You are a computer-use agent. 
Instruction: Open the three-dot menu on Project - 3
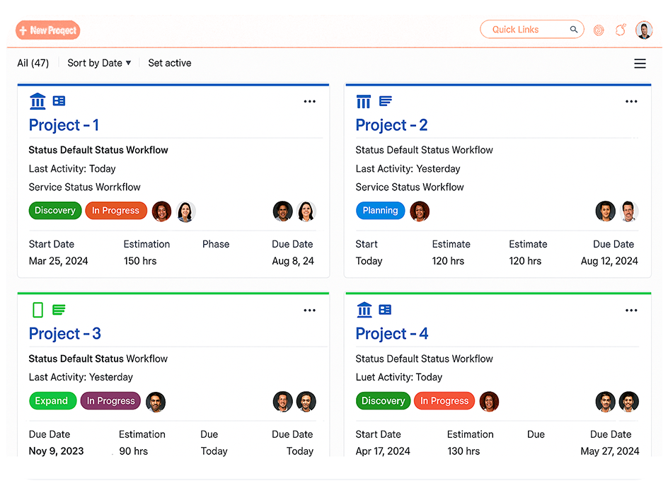309,310
